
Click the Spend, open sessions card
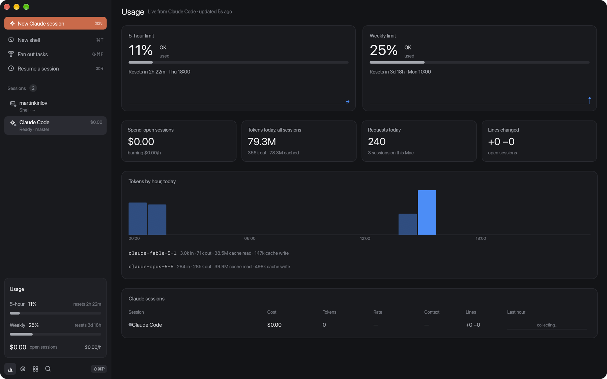179,141
